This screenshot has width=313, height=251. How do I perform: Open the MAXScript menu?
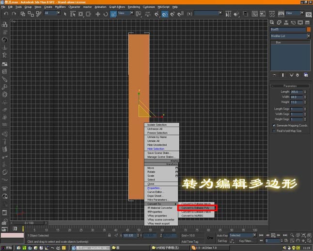(163, 7)
